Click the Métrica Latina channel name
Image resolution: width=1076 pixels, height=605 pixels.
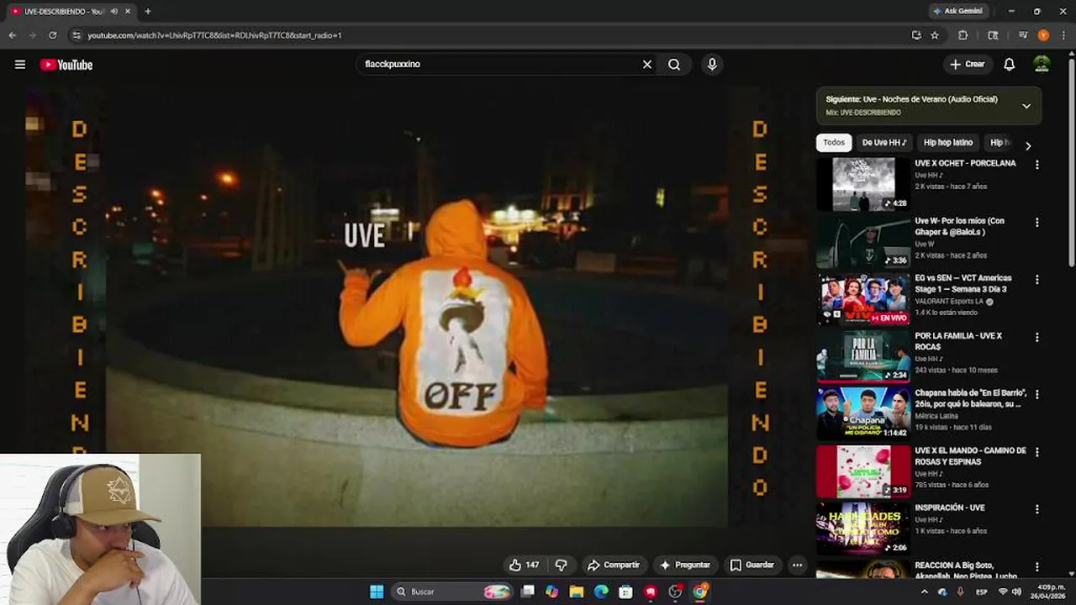click(938, 416)
